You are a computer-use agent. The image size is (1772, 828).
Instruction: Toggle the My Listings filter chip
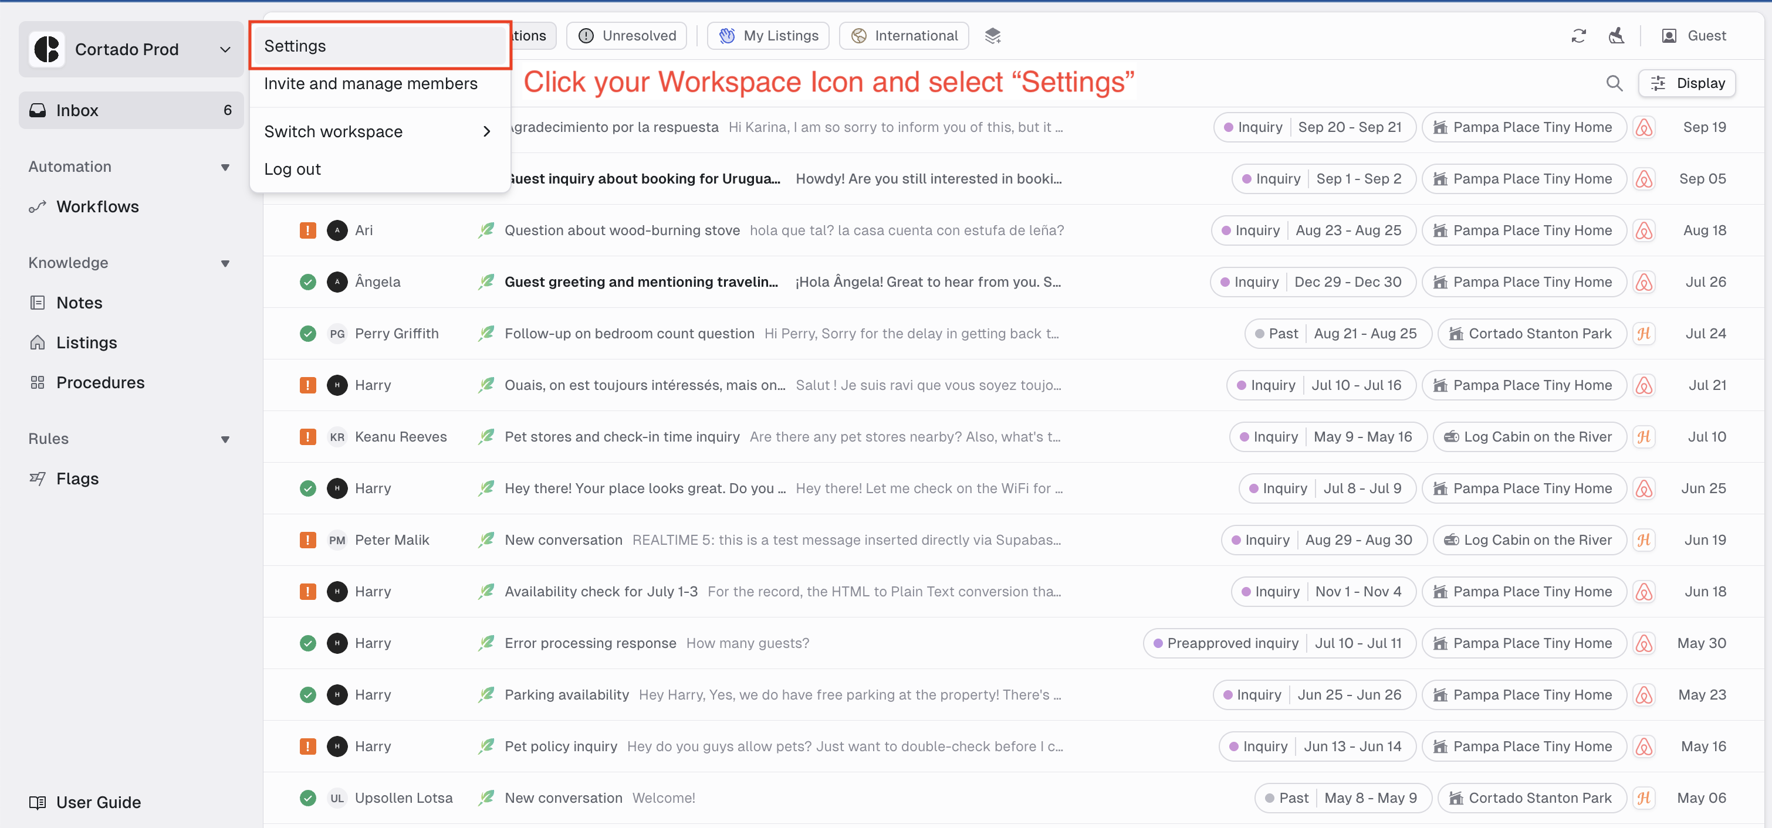[x=767, y=35]
